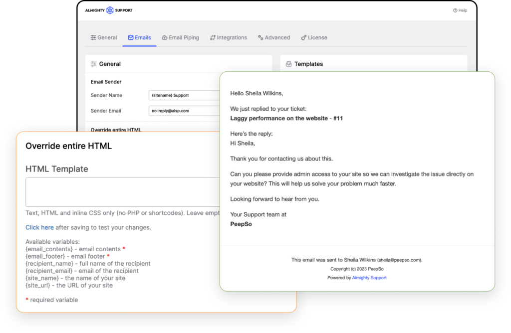Viewport: 511px width, 333px height.
Task: Open the Advanced settings tab
Action: point(274,37)
